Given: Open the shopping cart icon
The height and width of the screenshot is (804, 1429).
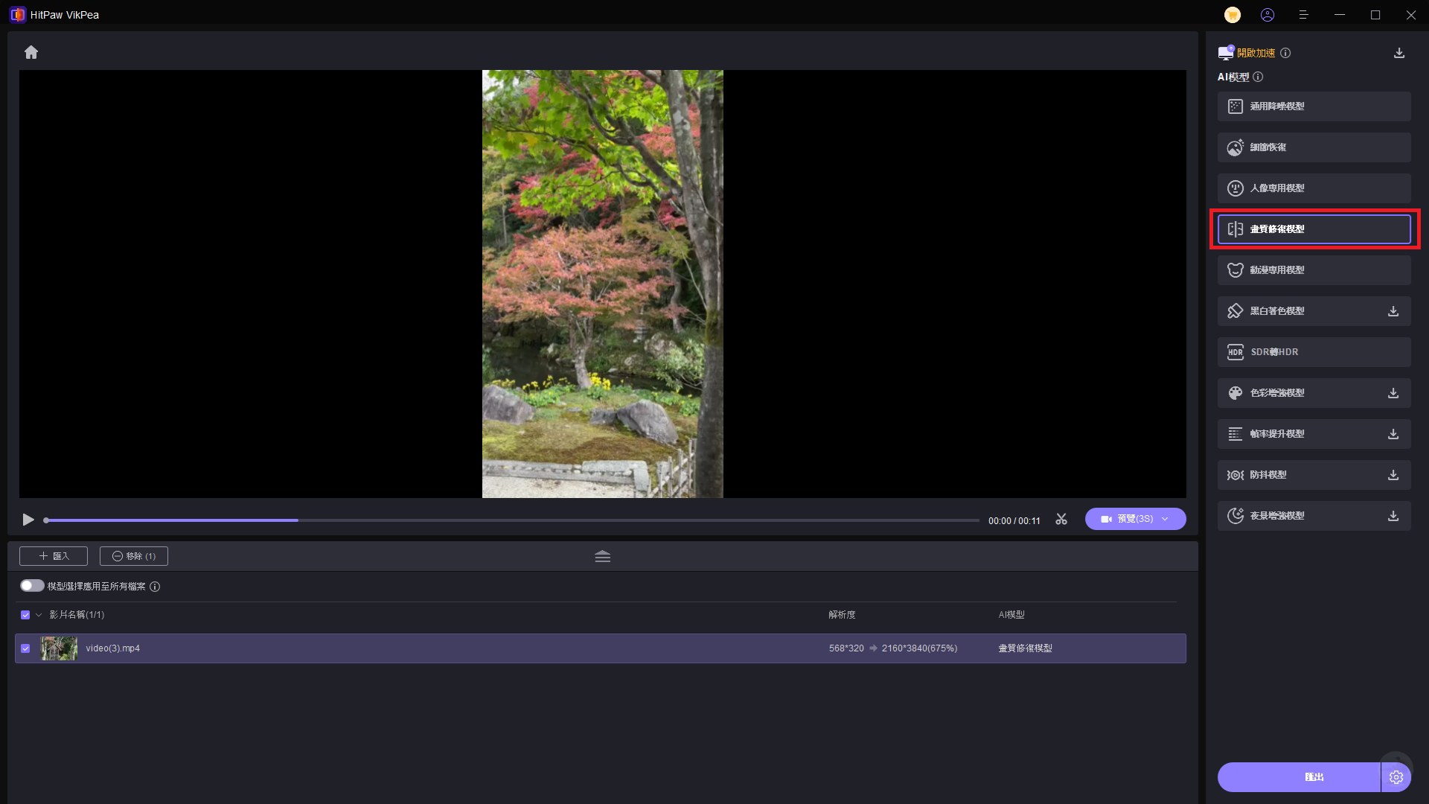Looking at the screenshot, I should [1233, 15].
